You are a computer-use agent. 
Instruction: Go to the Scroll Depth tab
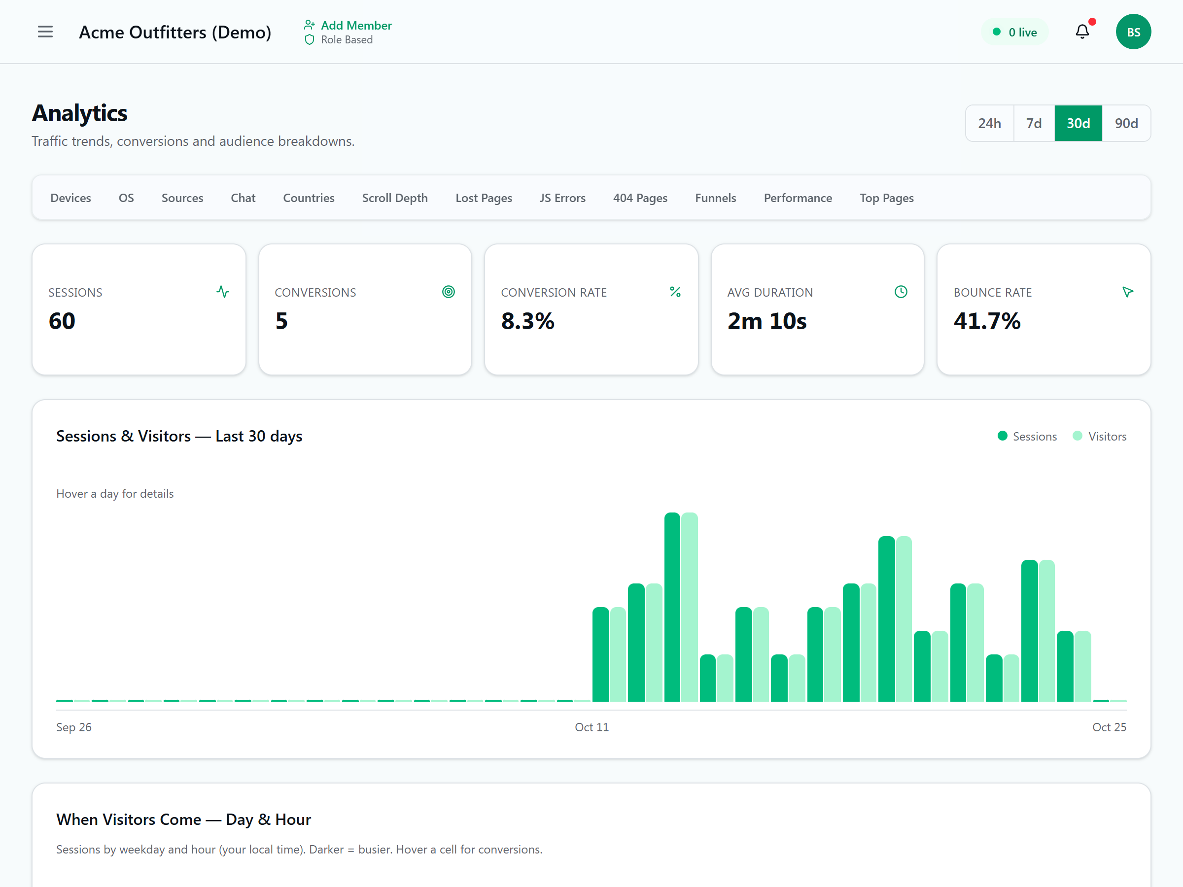(x=395, y=198)
